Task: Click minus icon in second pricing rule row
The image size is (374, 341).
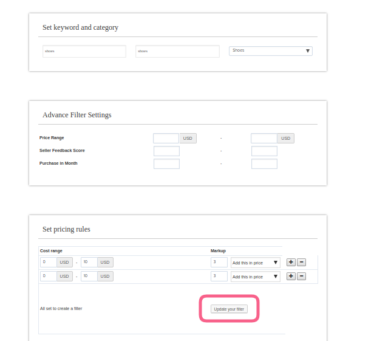Action: click(301, 276)
